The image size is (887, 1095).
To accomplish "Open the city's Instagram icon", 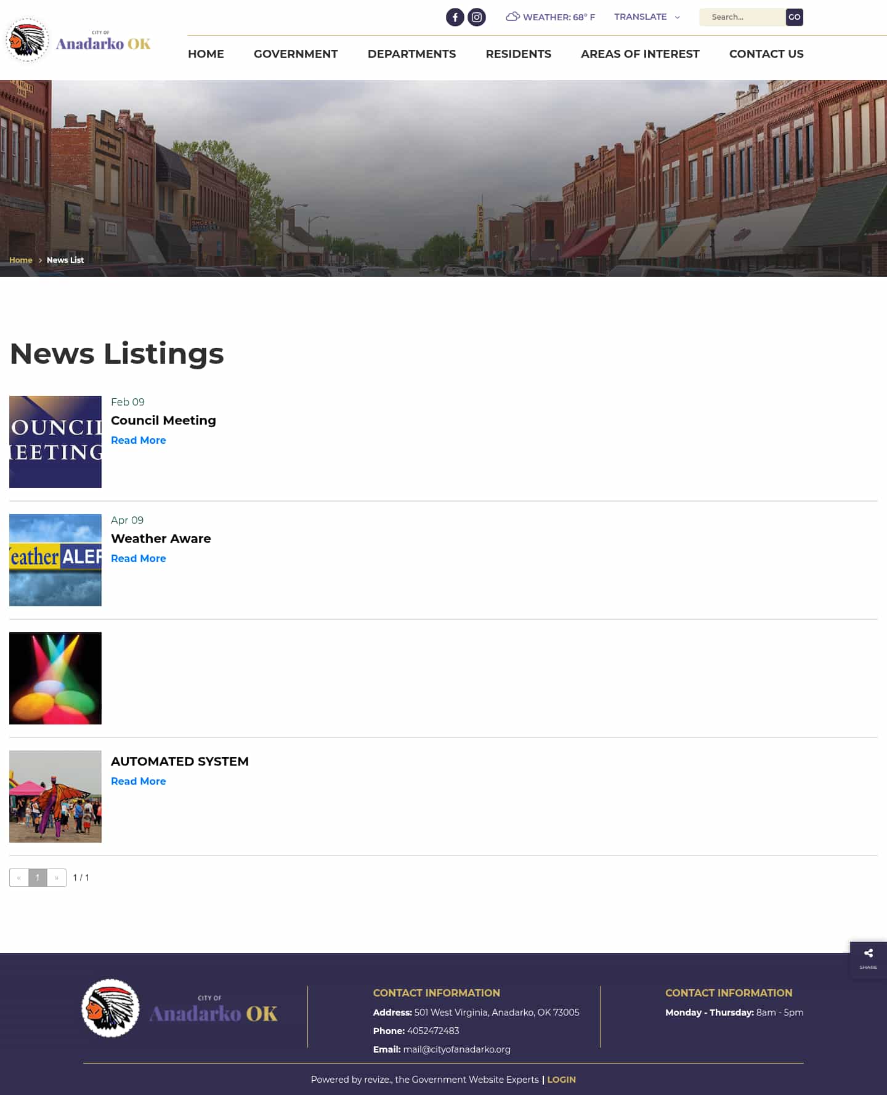I will 477,17.
